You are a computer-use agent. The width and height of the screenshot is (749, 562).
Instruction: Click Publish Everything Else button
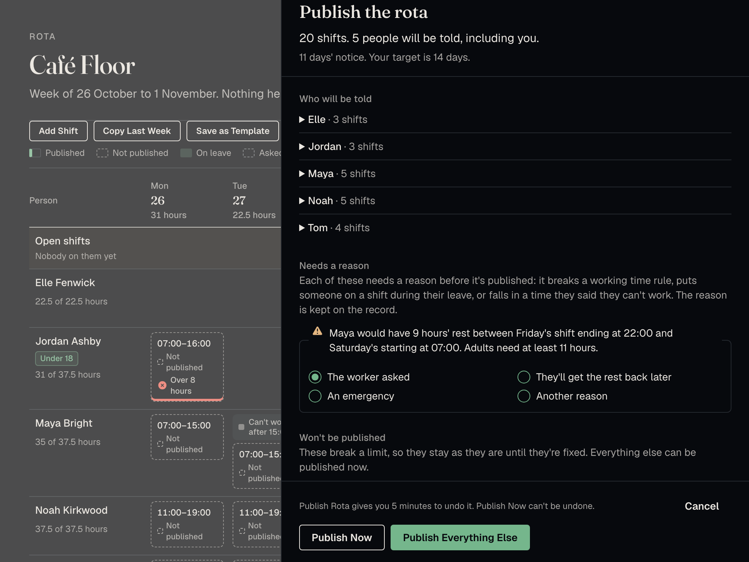pos(460,537)
